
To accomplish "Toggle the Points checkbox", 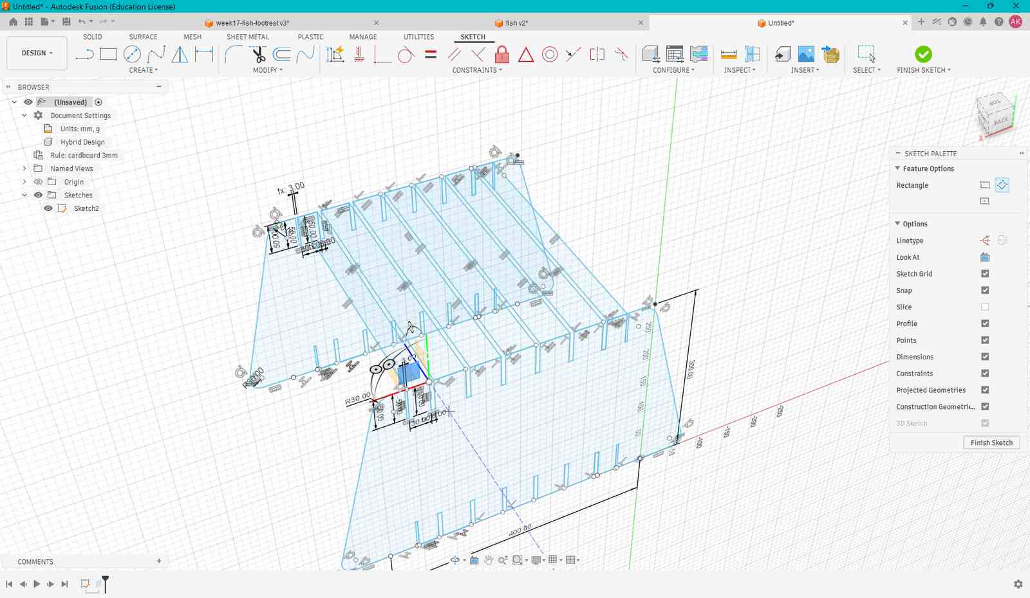I will coord(985,340).
